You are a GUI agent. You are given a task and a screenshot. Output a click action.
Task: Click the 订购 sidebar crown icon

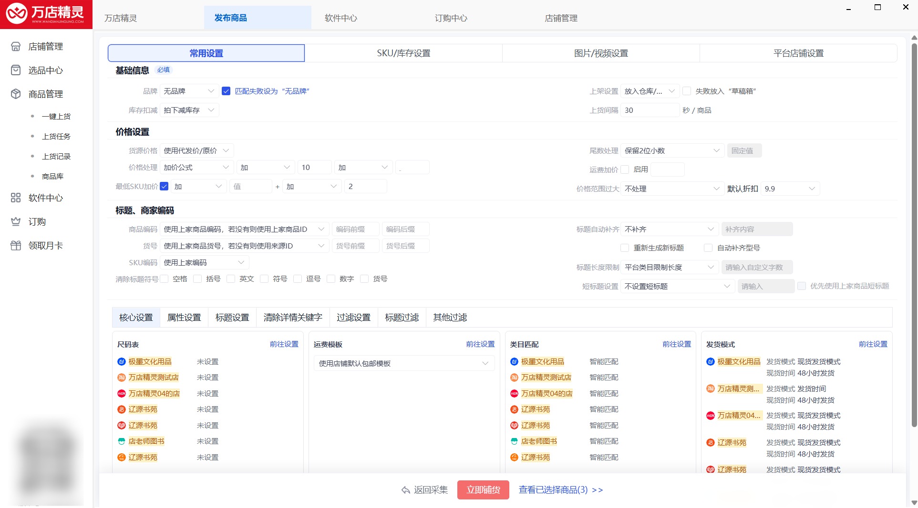[16, 221]
